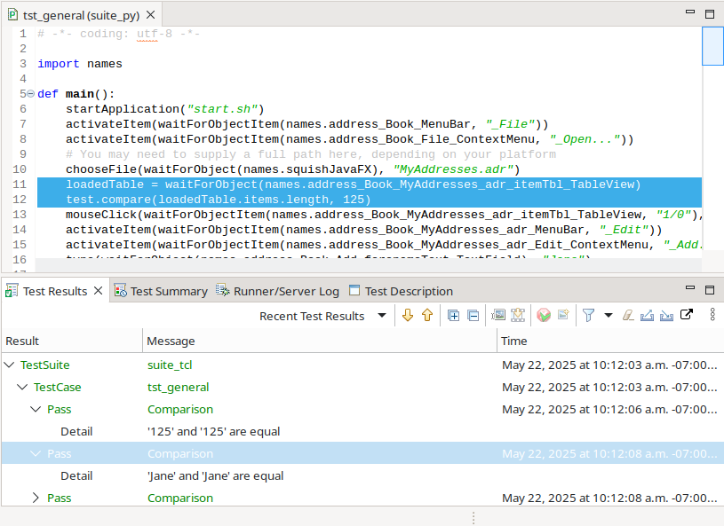Go to previous test result arrow

[x=427, y=315]
